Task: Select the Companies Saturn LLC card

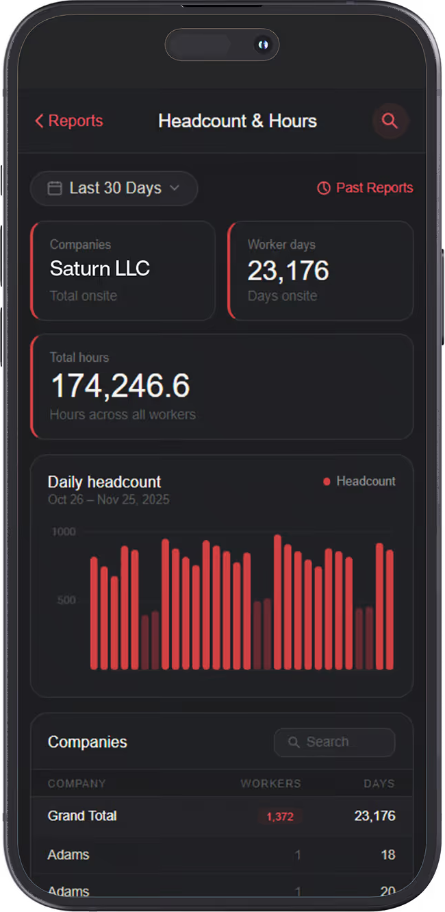Action: pyautogui.click(x=123, y=270)
